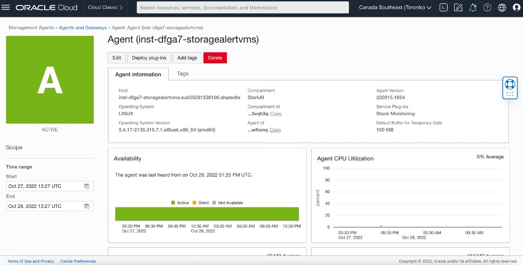The image size is (523, 265).
Task: Click the Silent legend orange swatch
Action: coord(194,202)
